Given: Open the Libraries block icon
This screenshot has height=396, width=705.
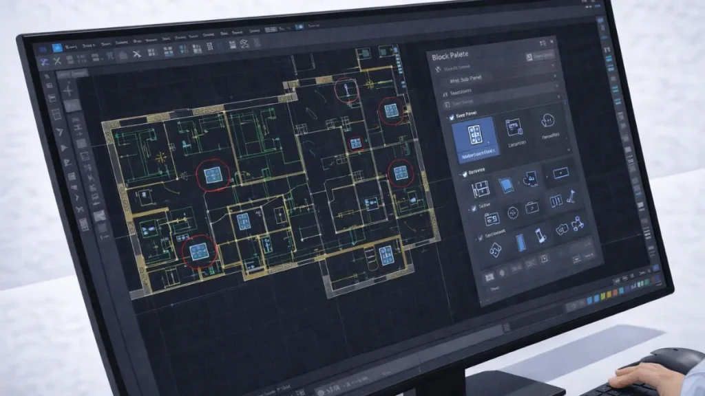Looking at the screenshot, I should coord(514,127).
